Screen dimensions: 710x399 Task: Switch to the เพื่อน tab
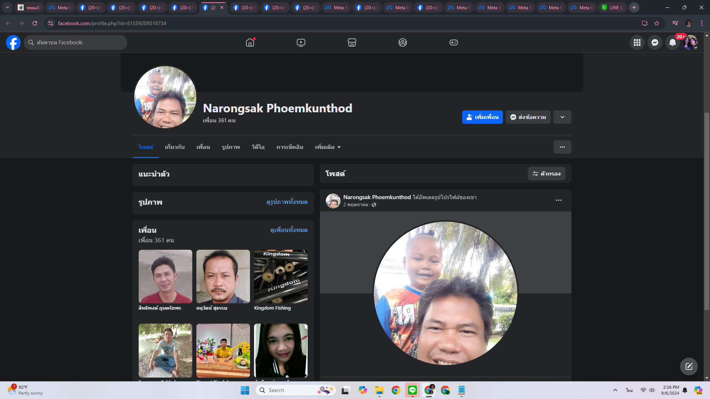click(203, 147)
